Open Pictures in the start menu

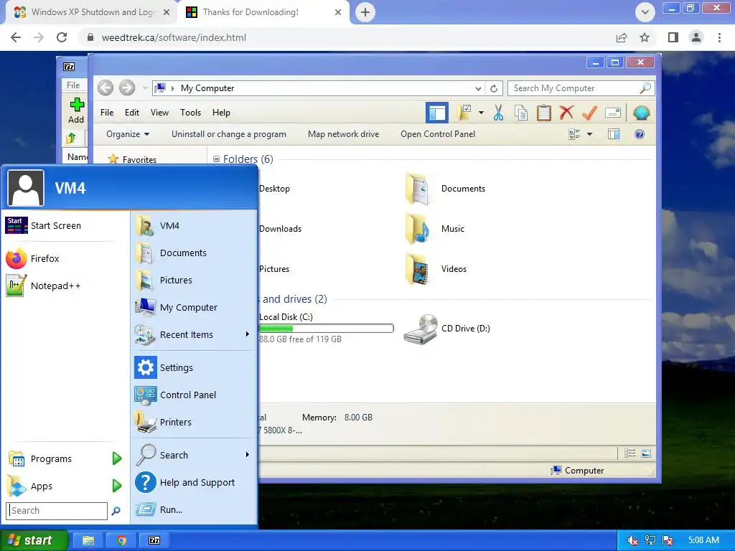pyautogui.click(x=194, y=280)
